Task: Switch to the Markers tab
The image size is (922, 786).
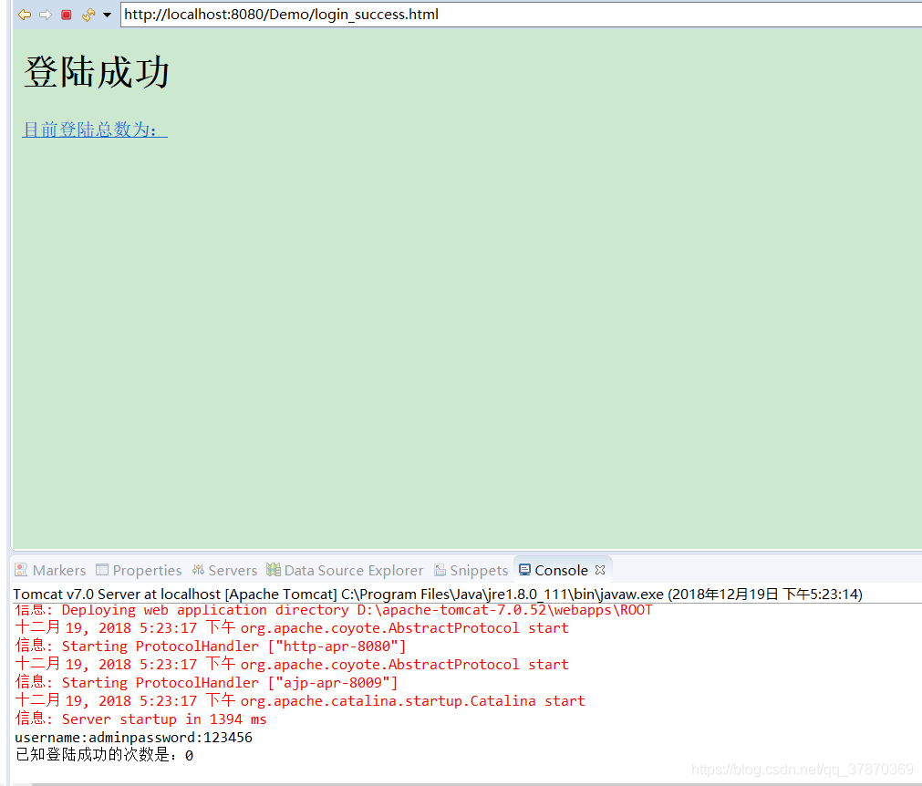Action: coord(50,570)
